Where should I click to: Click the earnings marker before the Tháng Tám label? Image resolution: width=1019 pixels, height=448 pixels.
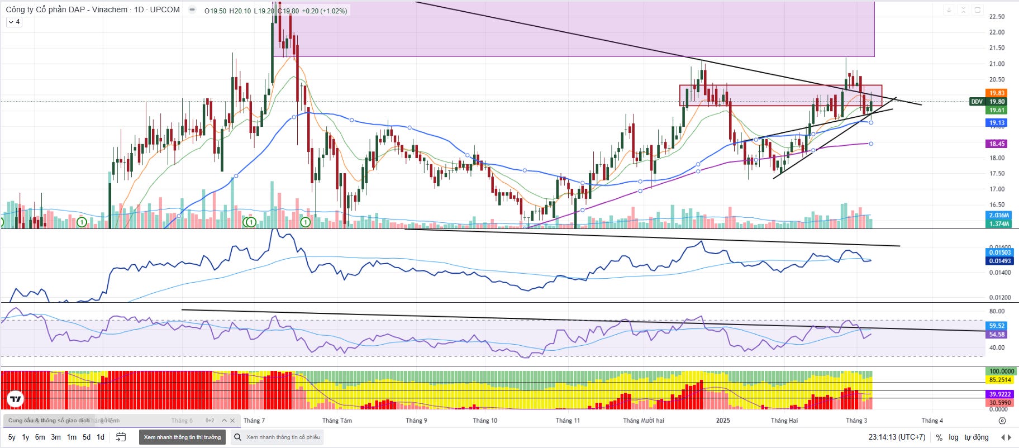click(306, 222)
